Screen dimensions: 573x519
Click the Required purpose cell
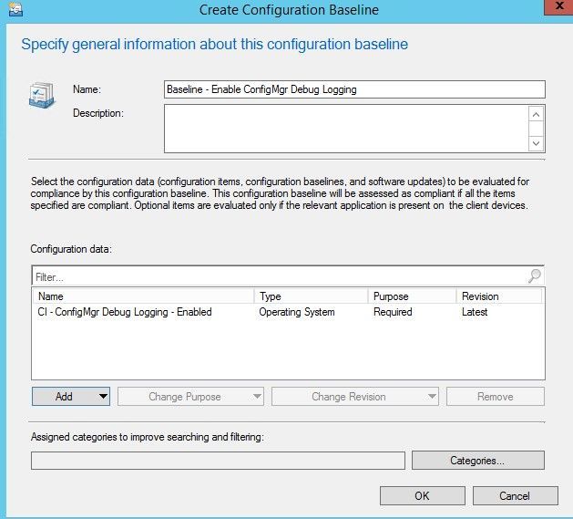(x=393, y=312)
